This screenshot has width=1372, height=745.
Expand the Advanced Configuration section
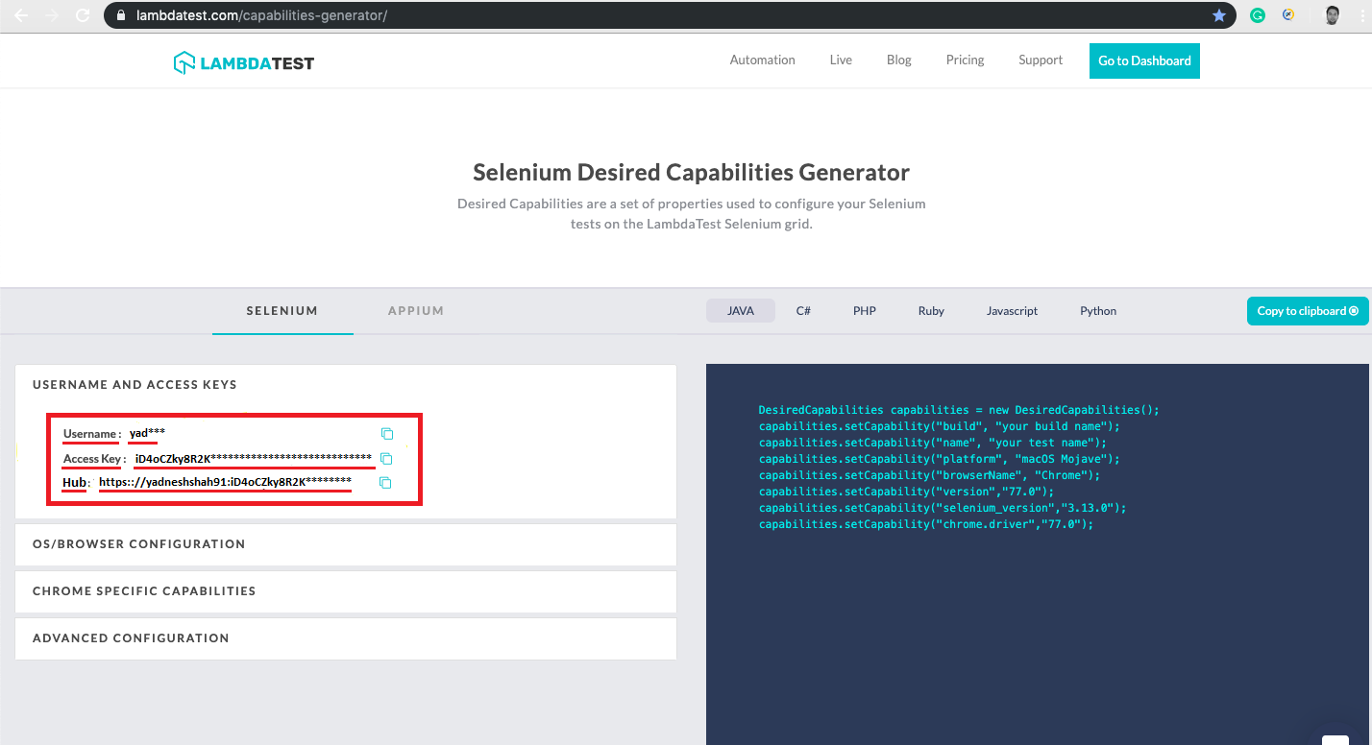pyautogui.click(x=131, y=638)
